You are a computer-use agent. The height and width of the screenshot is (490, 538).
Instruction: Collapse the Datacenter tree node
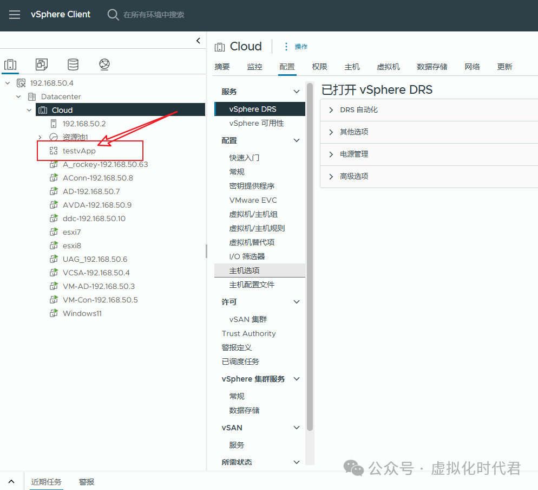(x=18, y=96)
